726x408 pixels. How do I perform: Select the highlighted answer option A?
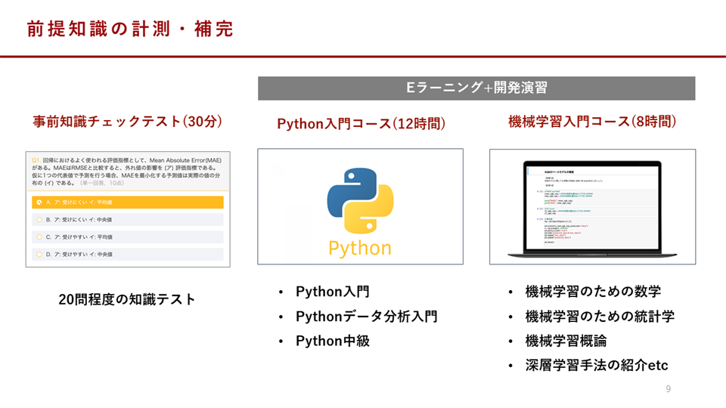coord(128,202)
